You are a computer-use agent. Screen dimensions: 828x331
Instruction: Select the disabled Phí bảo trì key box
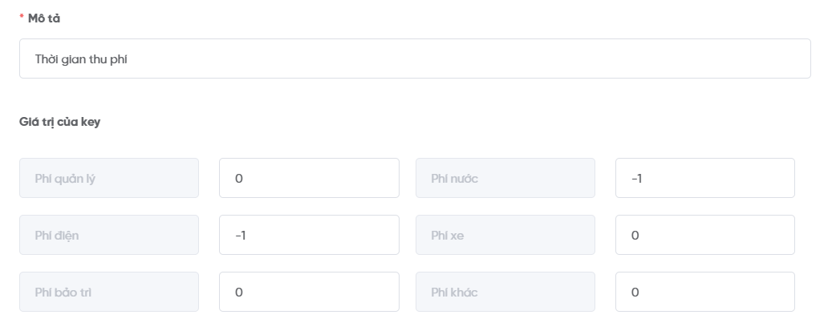tap(109, 292)
